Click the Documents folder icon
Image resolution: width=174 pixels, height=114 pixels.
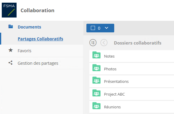point(11,26)
